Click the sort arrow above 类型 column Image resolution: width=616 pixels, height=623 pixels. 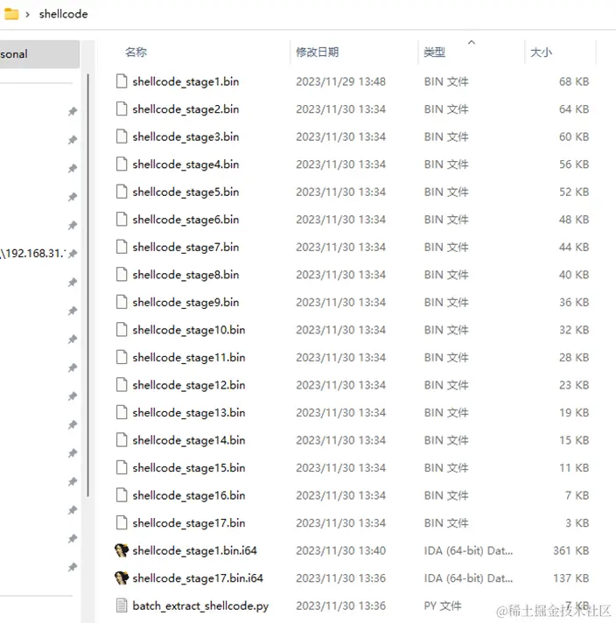472,42
